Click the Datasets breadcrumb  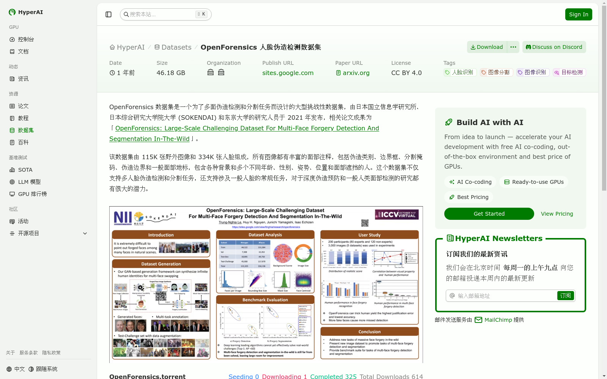point(173,47)
